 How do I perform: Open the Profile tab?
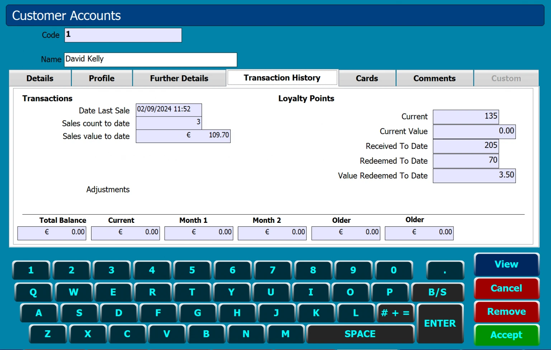102,78
